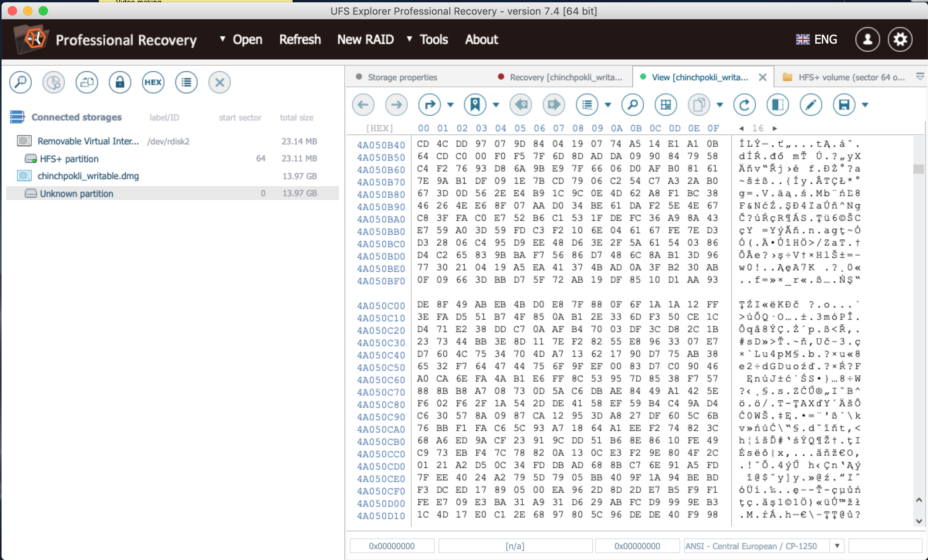The height and width of the screenshot is (560, 928).
Task: Click the list report icon in storage toolbar
Action: (x=186, y=82)
